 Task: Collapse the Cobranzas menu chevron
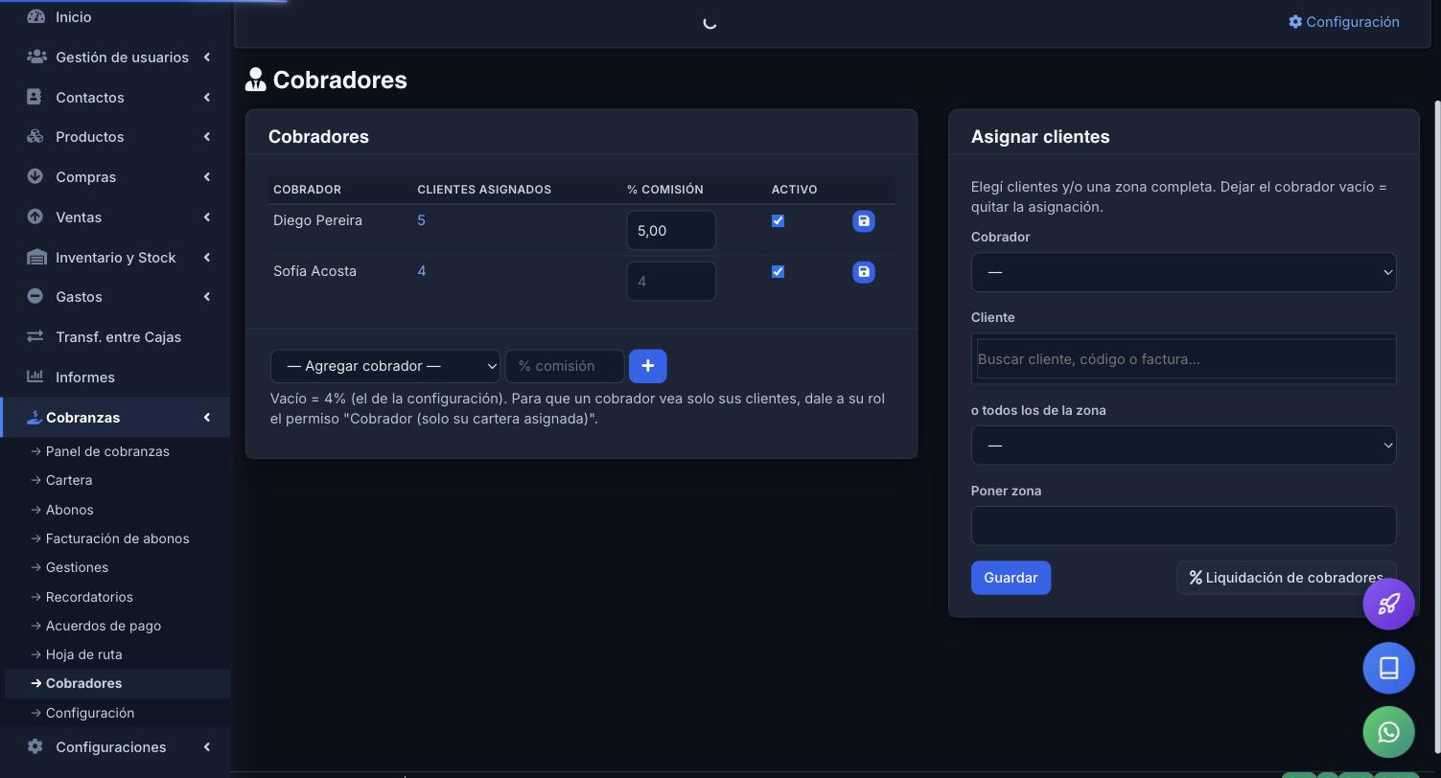coord(206,417)
